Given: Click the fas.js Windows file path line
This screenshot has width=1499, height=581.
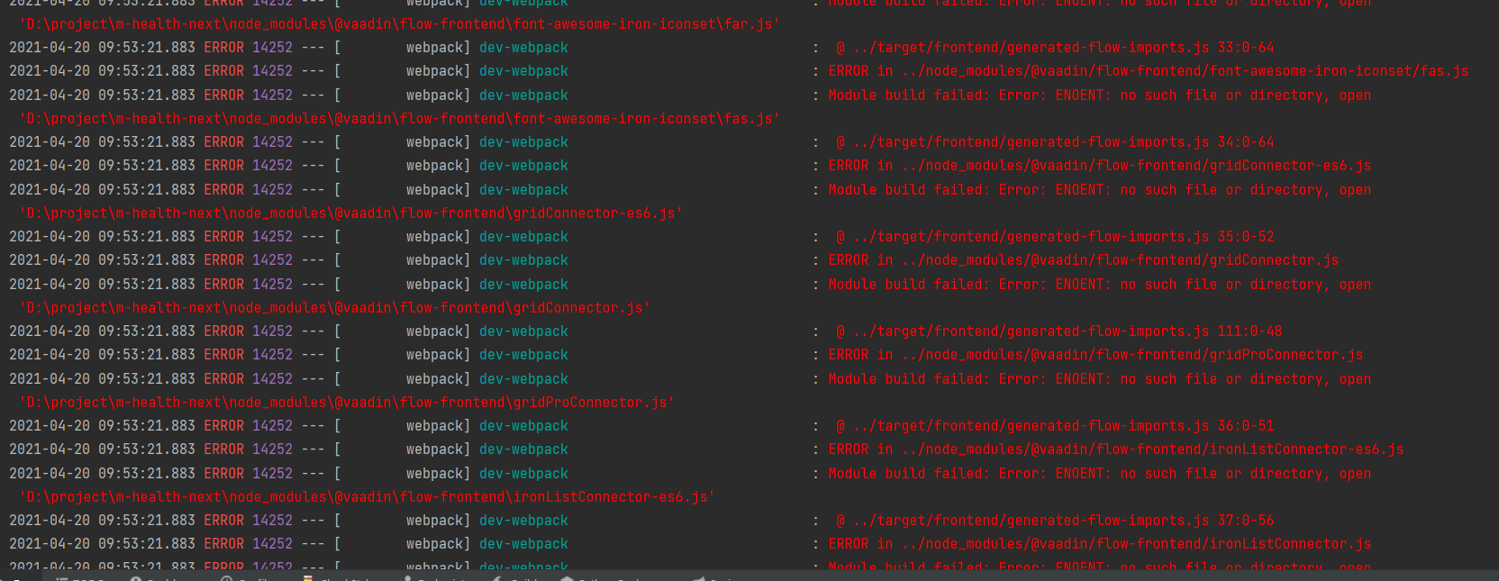Looking at the screenshot, I should pos(399,119).
